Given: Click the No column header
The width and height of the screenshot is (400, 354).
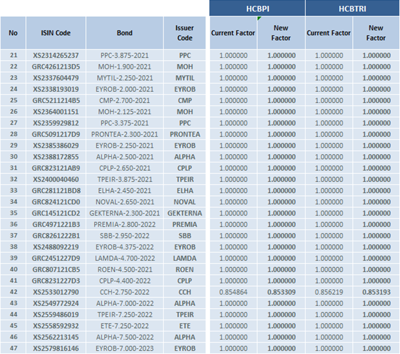Looking at the screenshot, I should tap(14, 33).
